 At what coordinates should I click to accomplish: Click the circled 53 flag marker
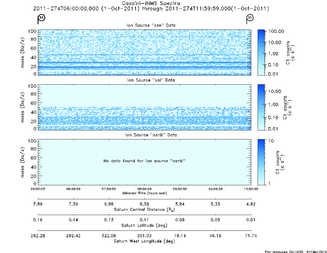42,17
